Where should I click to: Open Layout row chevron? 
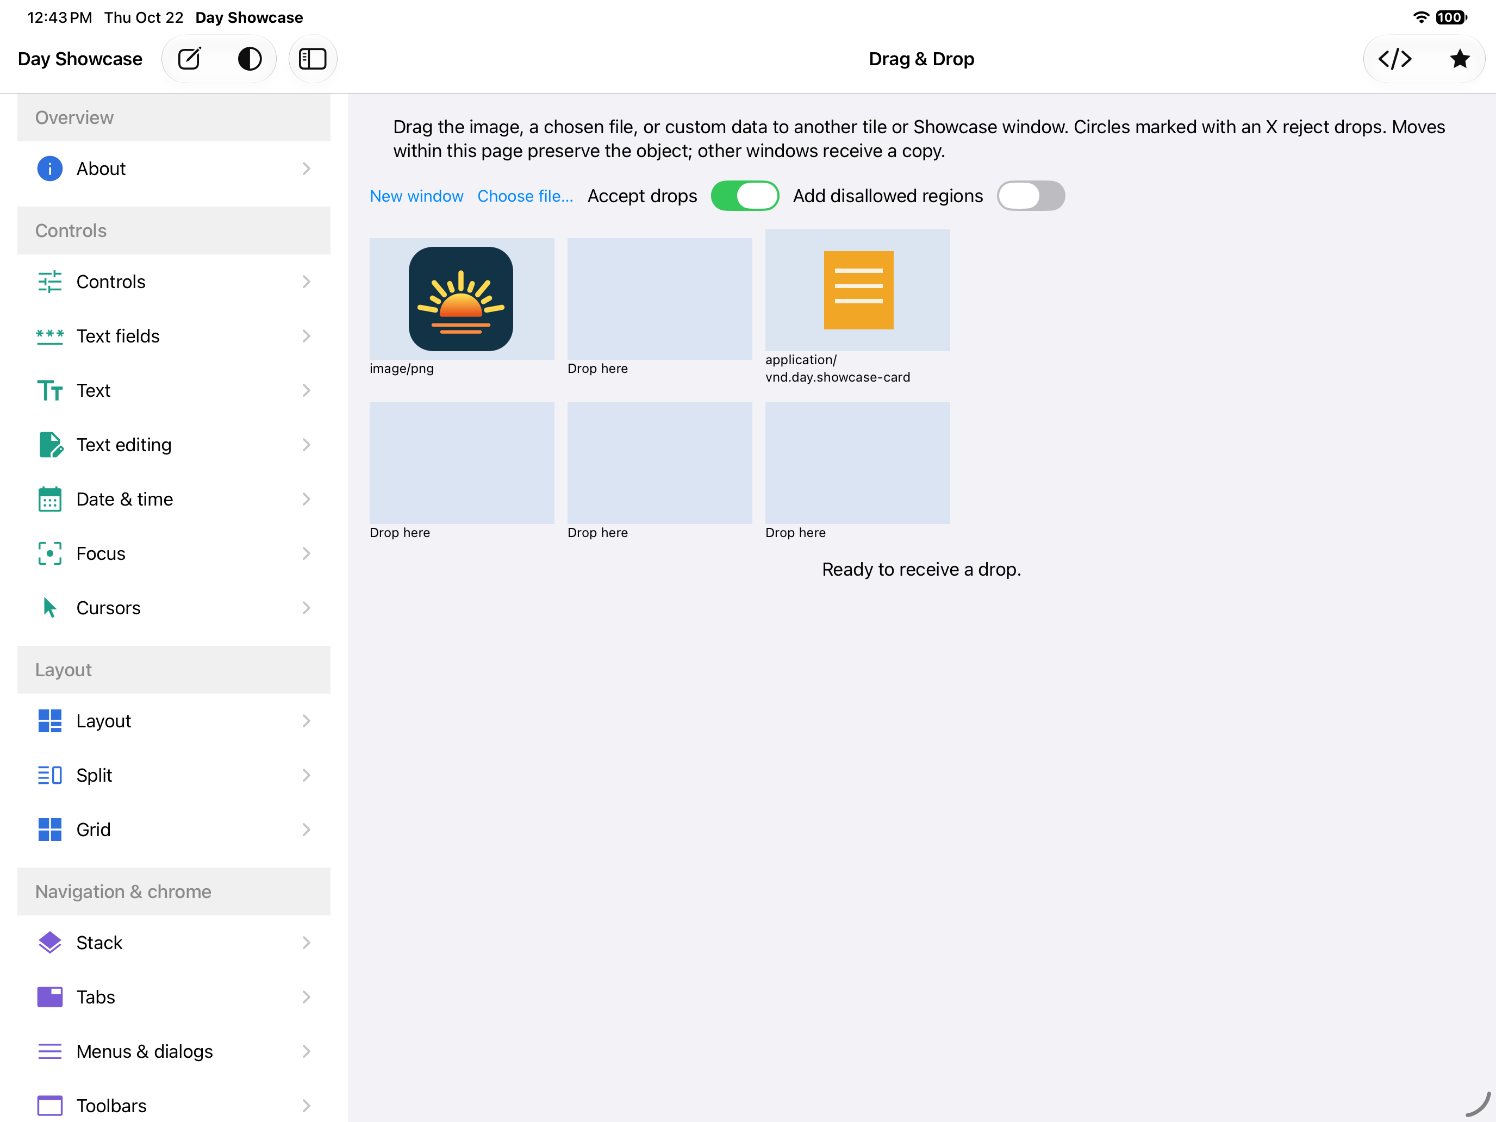click(307, 721)
